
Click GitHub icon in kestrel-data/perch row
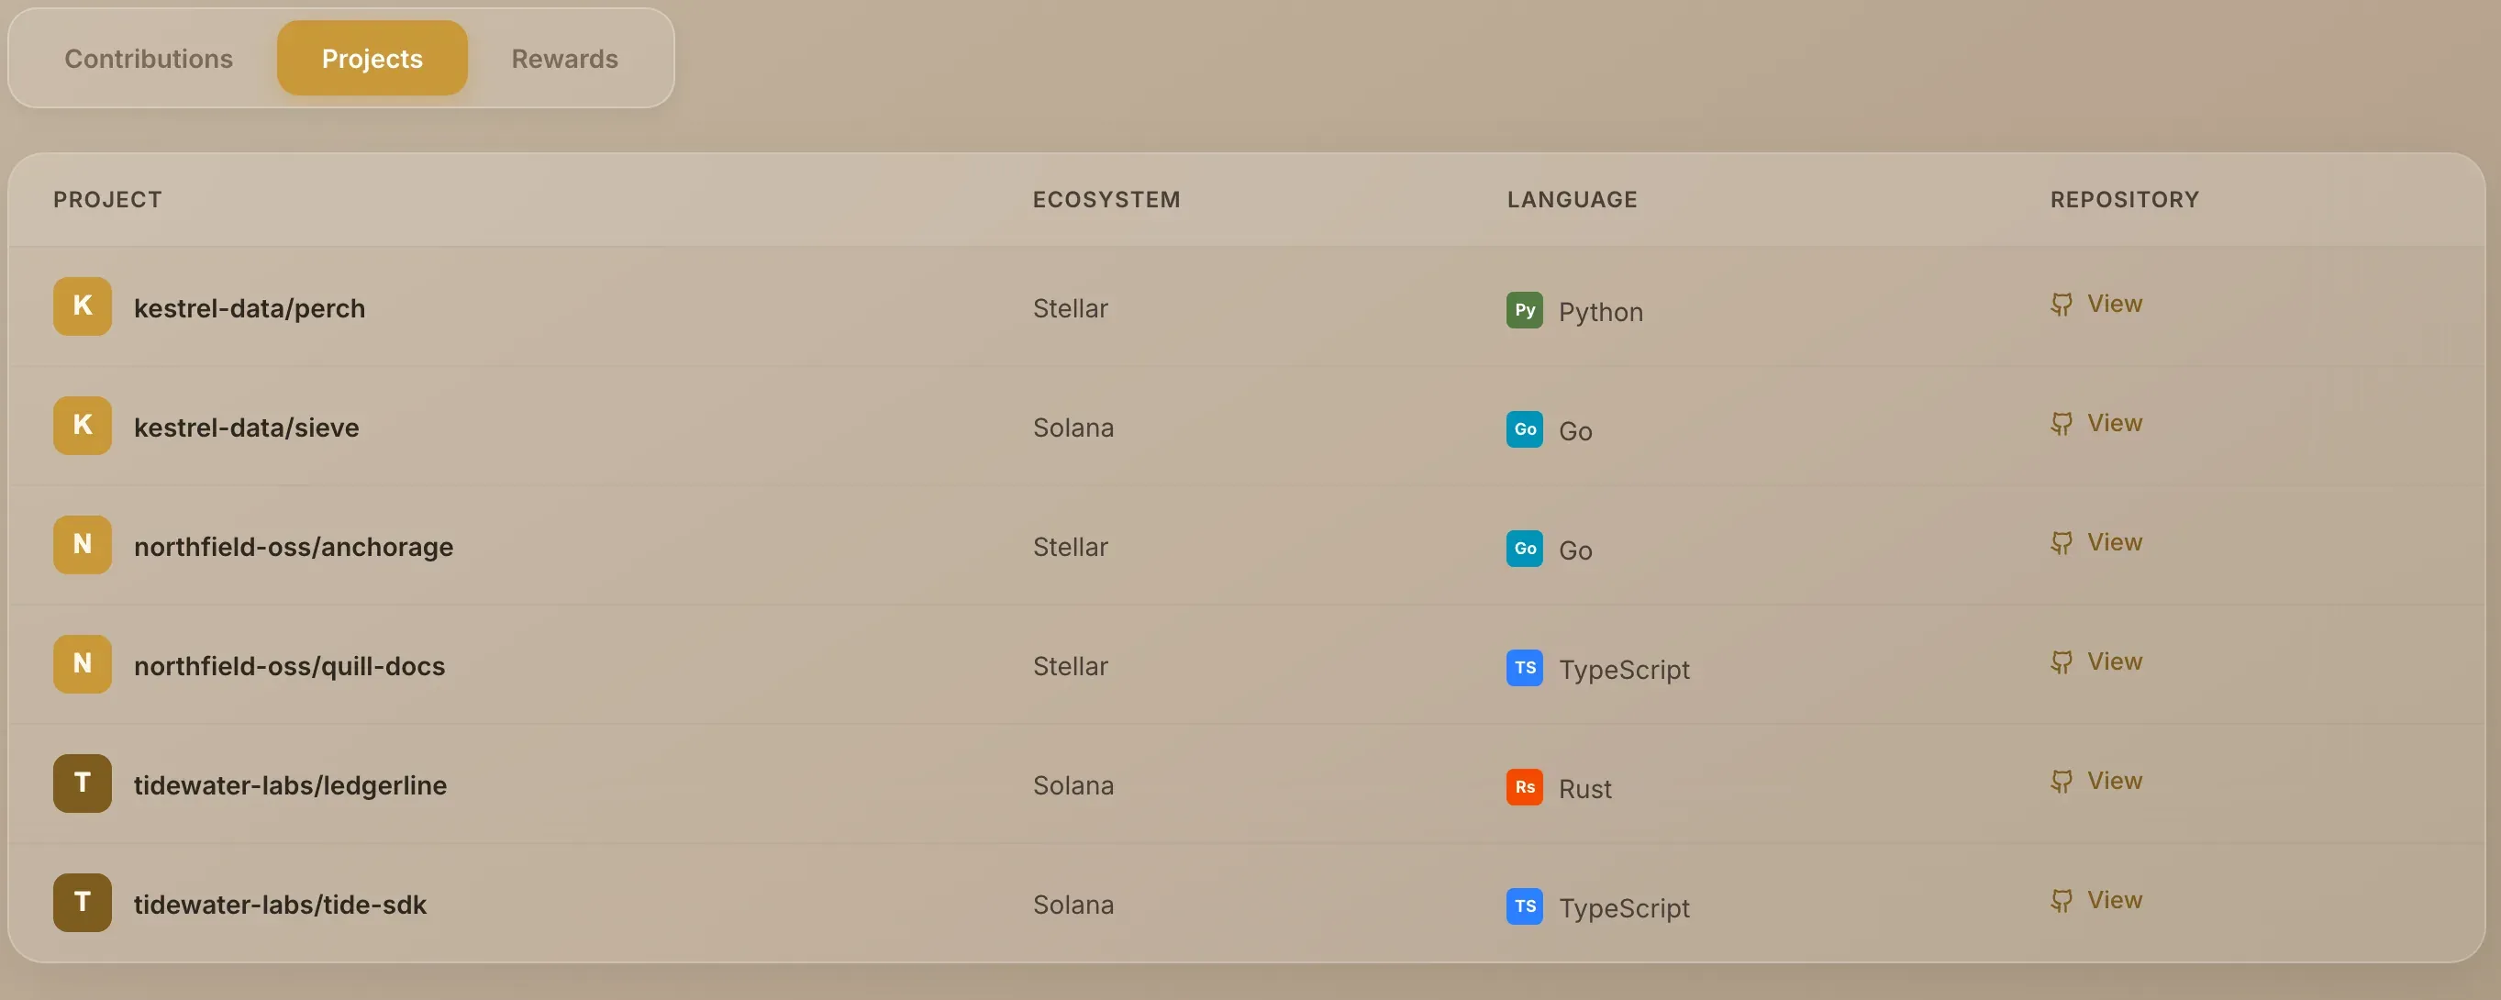tap(2062, 305)
